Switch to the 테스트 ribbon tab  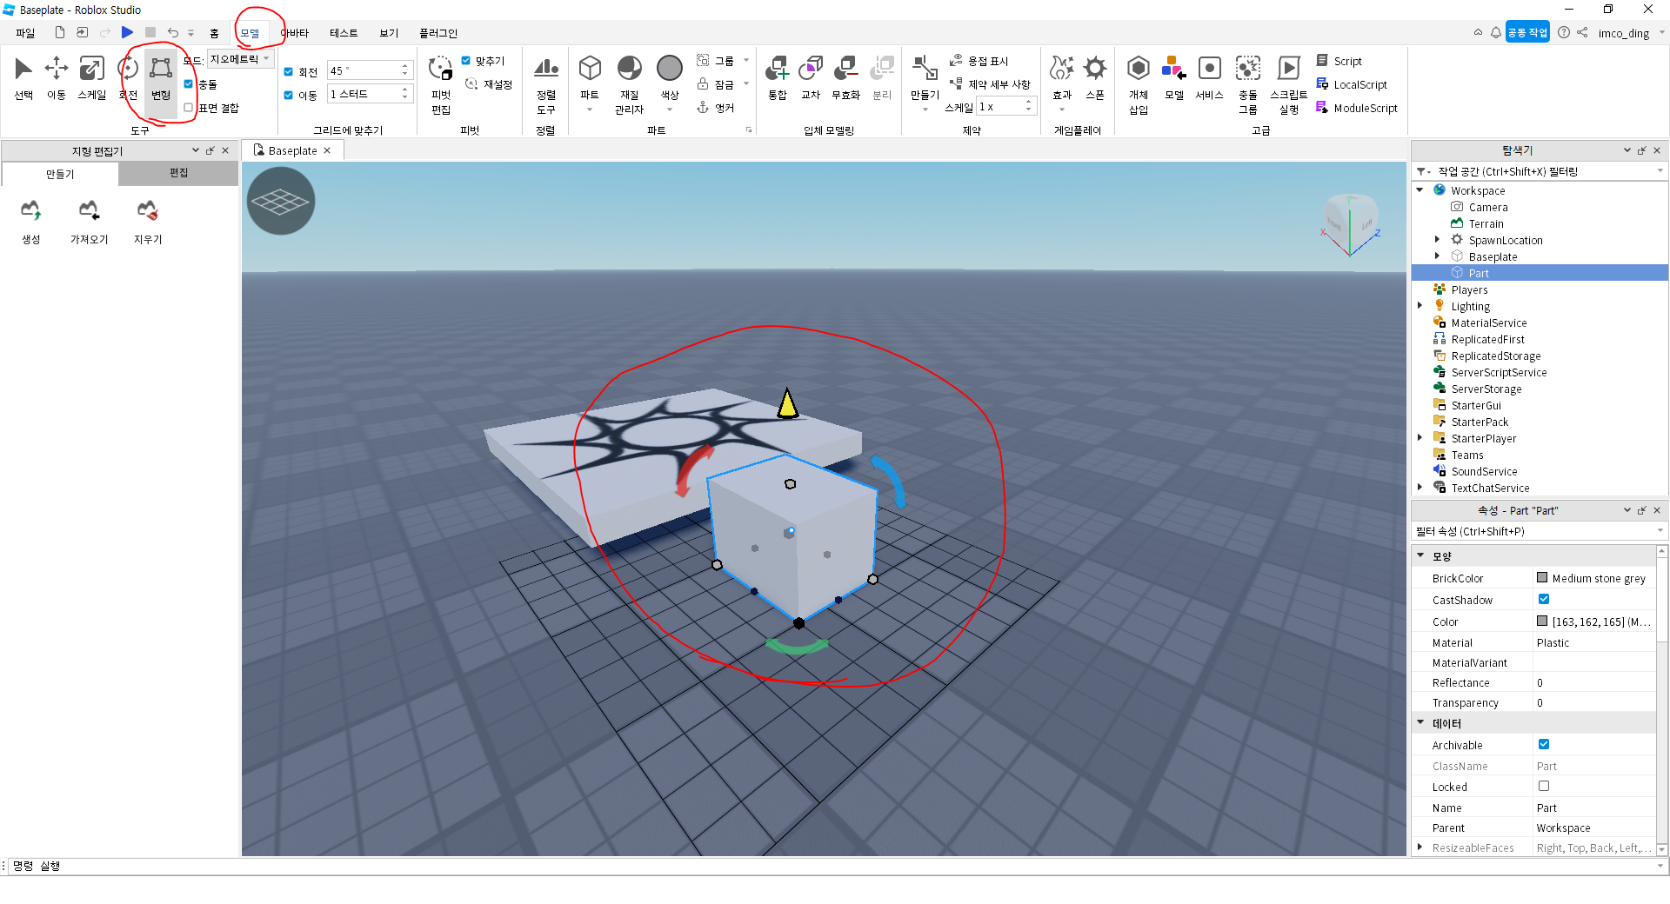(x=344, y=33)
